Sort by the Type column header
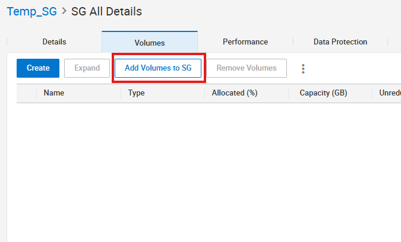This screenshot has width=401, height=242. pyautogui.click(x=137, y=93)
